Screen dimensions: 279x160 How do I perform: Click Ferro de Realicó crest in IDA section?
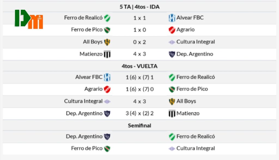(x=107, y=18)
